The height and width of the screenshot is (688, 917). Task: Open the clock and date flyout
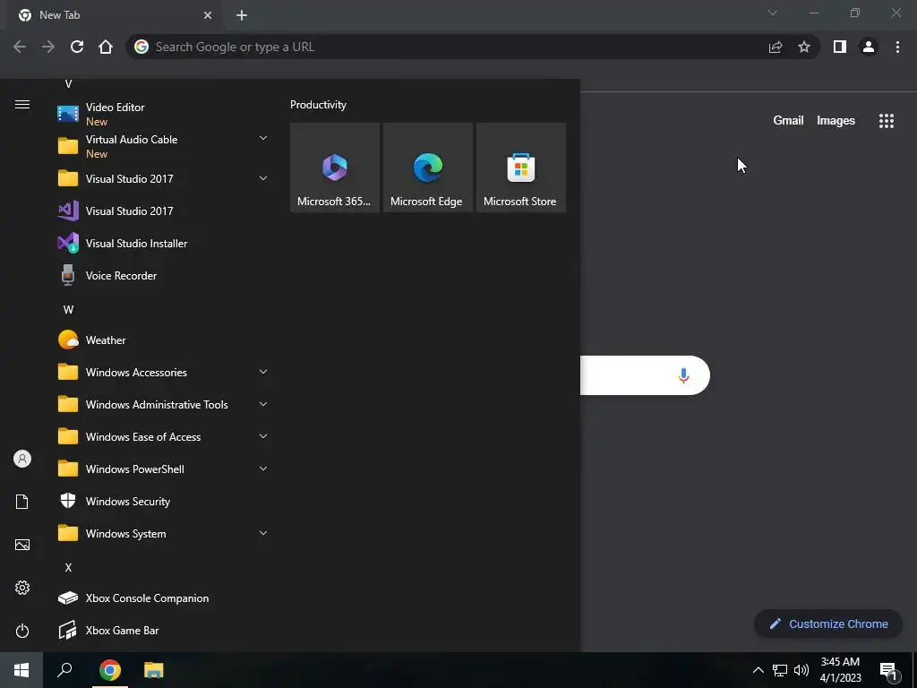point(840,670)
